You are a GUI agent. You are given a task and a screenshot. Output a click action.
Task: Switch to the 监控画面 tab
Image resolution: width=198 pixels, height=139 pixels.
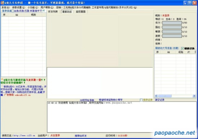coord(81,11)
